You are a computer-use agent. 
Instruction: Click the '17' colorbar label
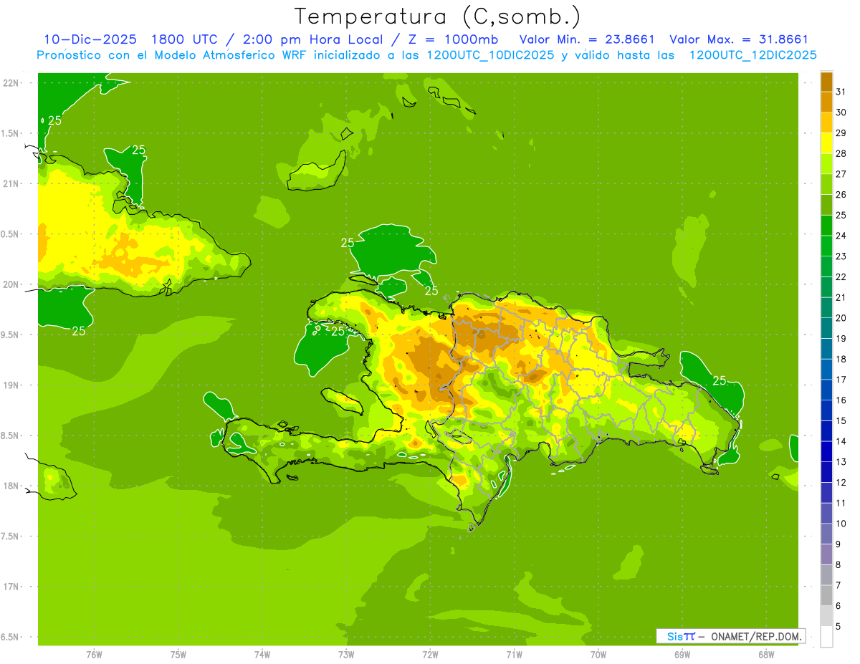click(x=841, y=380)
